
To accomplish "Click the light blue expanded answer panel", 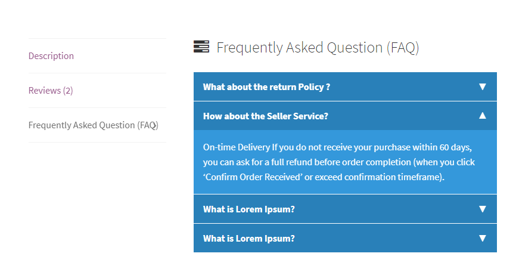I will coord(345,162).
